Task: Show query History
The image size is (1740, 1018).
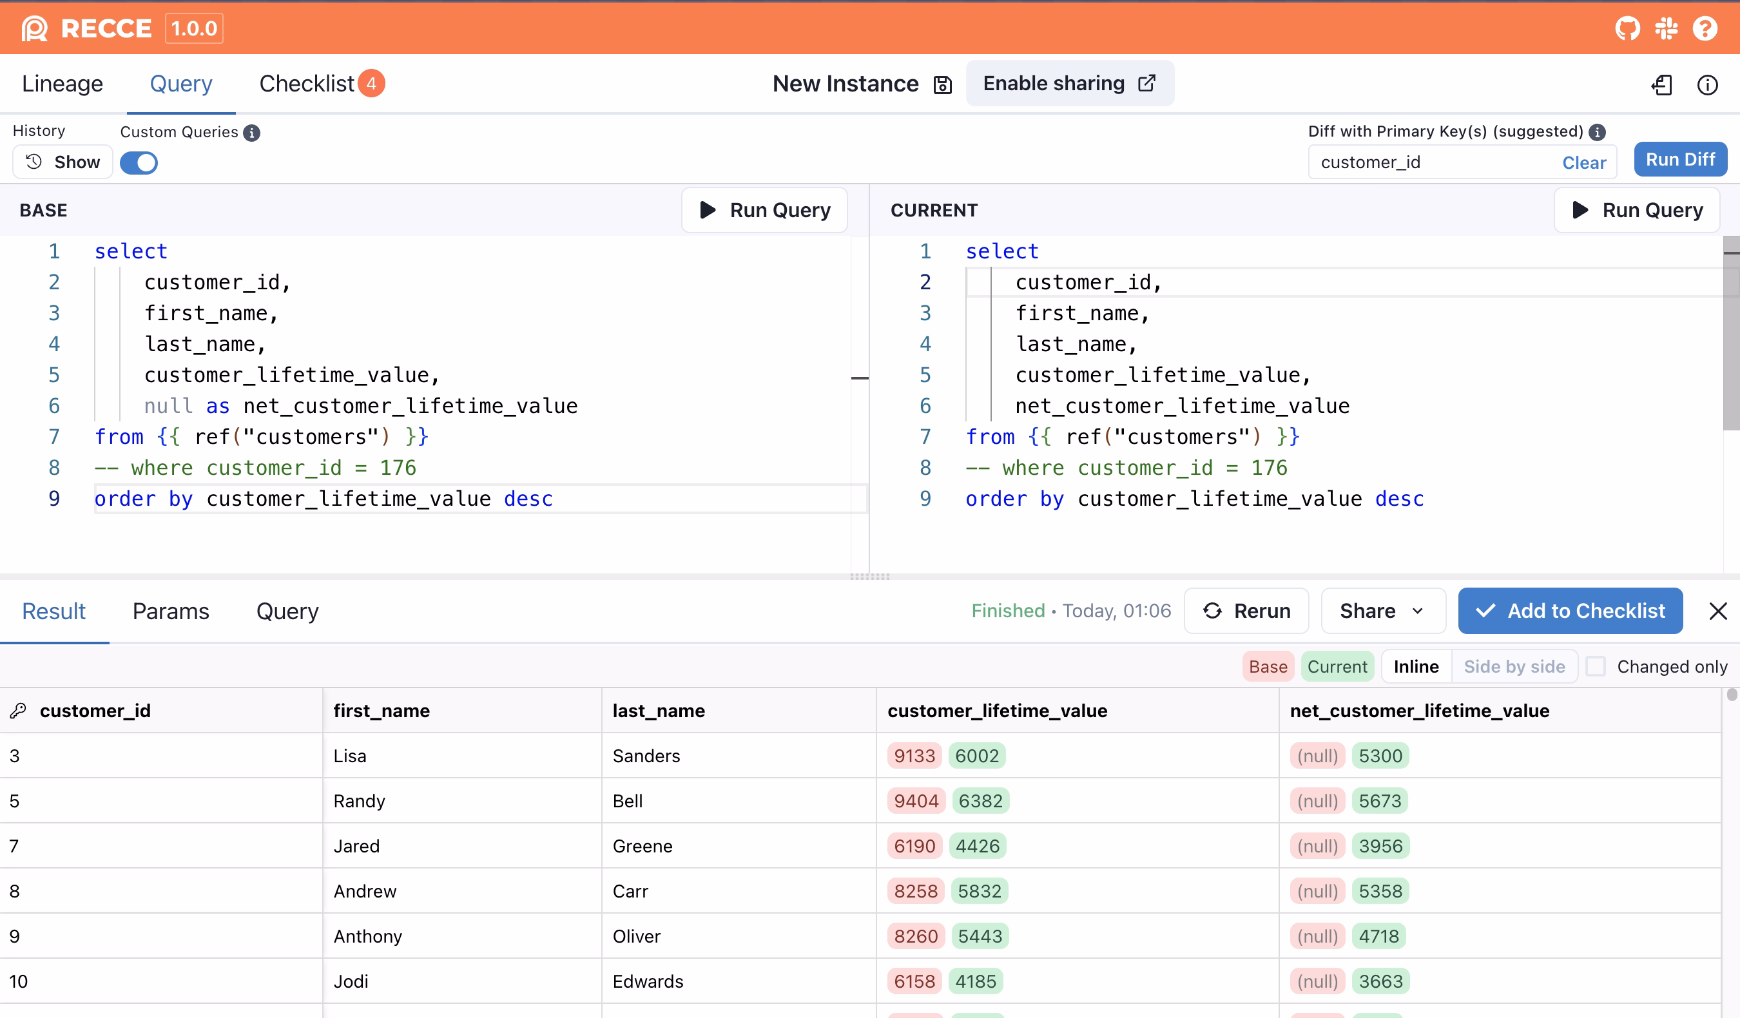Action: click(63, 162)
